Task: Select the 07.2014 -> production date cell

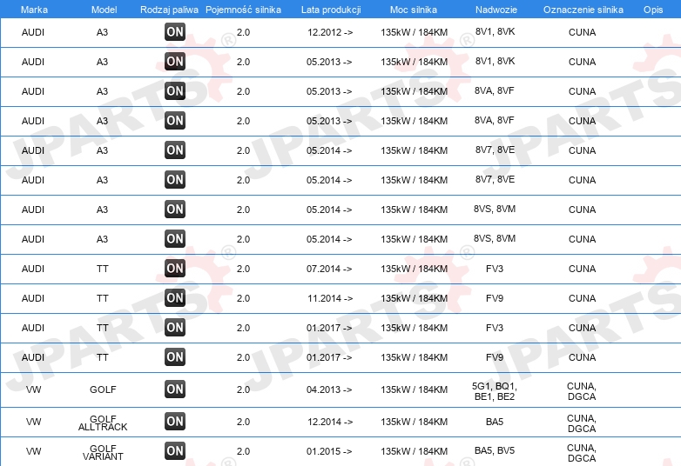Action: 329,269
